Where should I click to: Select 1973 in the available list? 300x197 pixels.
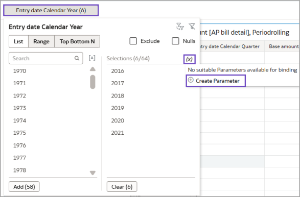coord(19,108)
